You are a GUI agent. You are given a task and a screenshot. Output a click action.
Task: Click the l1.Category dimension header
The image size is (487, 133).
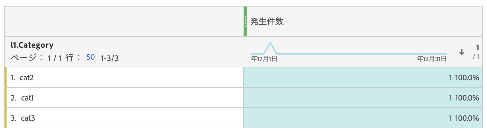[x=32, y=45]
